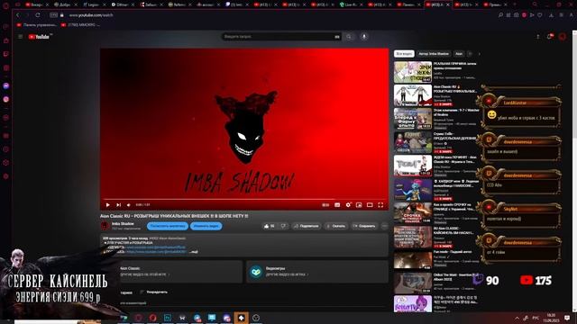Open video player settings gear
577x324 pixels.
tap(348, 205)
